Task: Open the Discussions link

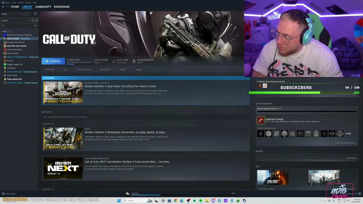Action: [x=105, y=69]
